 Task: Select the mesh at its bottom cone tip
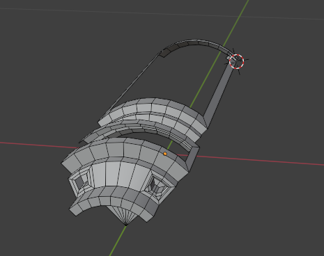point(126,225)
